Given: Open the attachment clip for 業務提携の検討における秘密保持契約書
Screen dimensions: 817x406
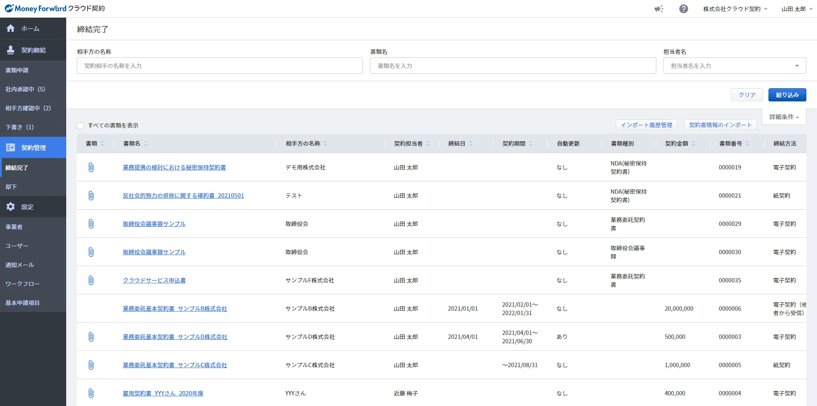Looking at the screenshot, I should pyautogui.click(x=91, y=167).
